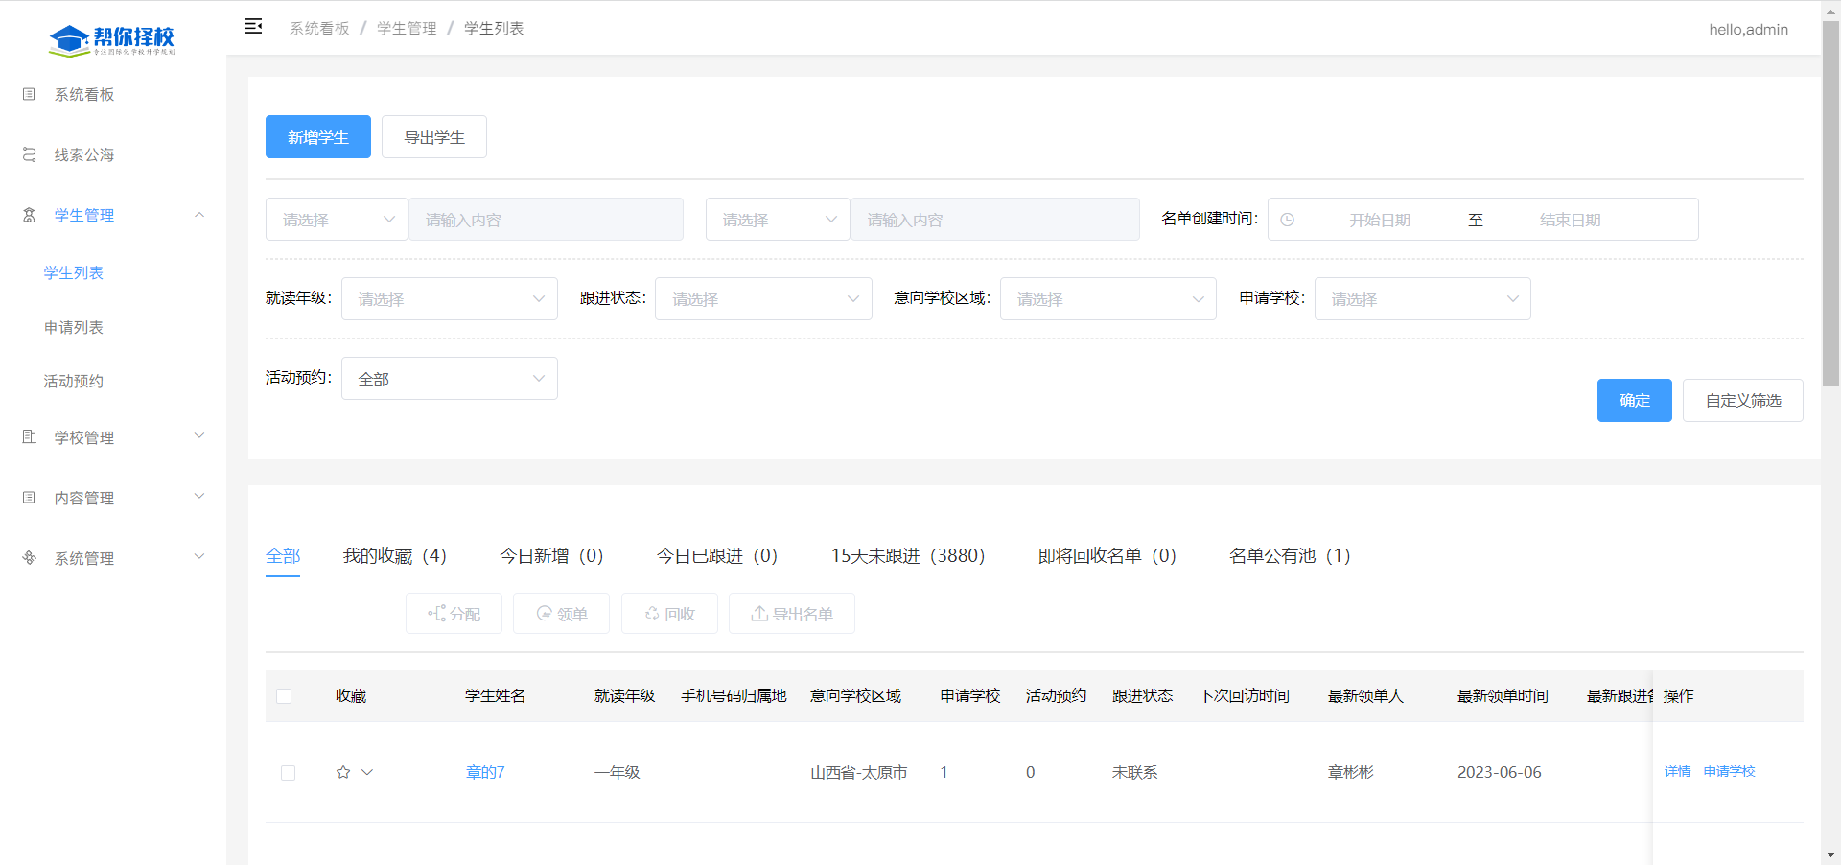Toggle the sidebar collapse hamburger icon
This screenshot has width=1841, height=865.
click(x=253, y=27)
